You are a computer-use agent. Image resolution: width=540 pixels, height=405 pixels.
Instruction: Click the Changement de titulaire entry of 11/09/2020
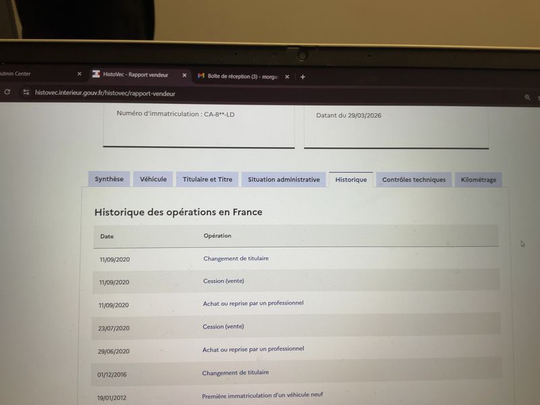[236, 259]
